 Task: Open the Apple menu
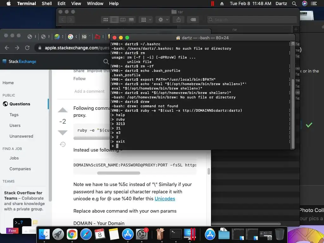[9, 3]
